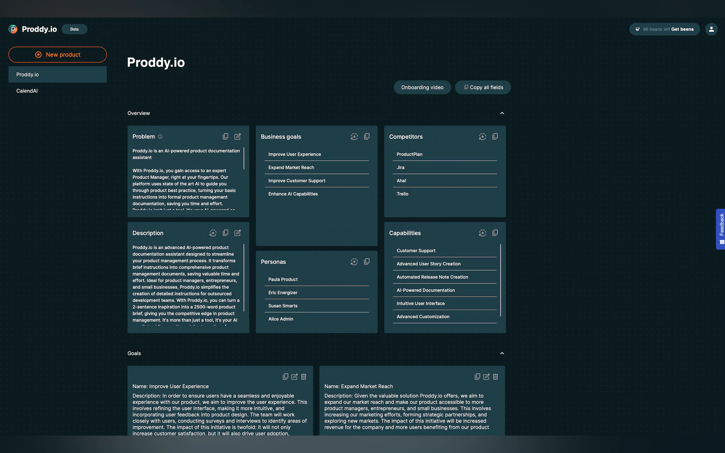Copy the Capabilities list

pos(495,233)
